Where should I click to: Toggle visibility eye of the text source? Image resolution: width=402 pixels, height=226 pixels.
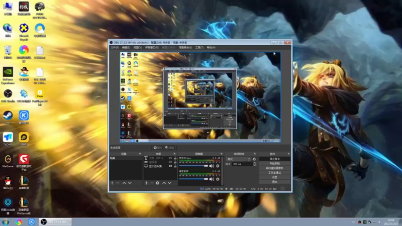pos(170,158)
